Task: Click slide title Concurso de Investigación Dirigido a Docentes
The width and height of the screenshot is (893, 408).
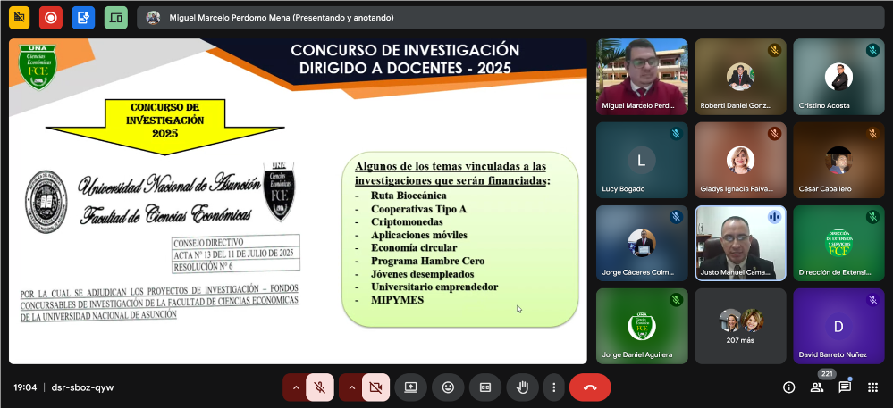Action: click(405, 59)
